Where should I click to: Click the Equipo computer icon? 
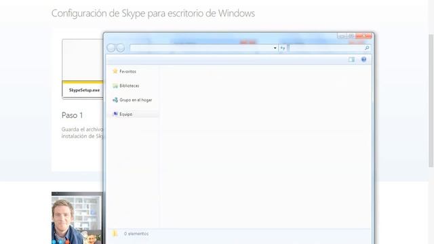115,114
